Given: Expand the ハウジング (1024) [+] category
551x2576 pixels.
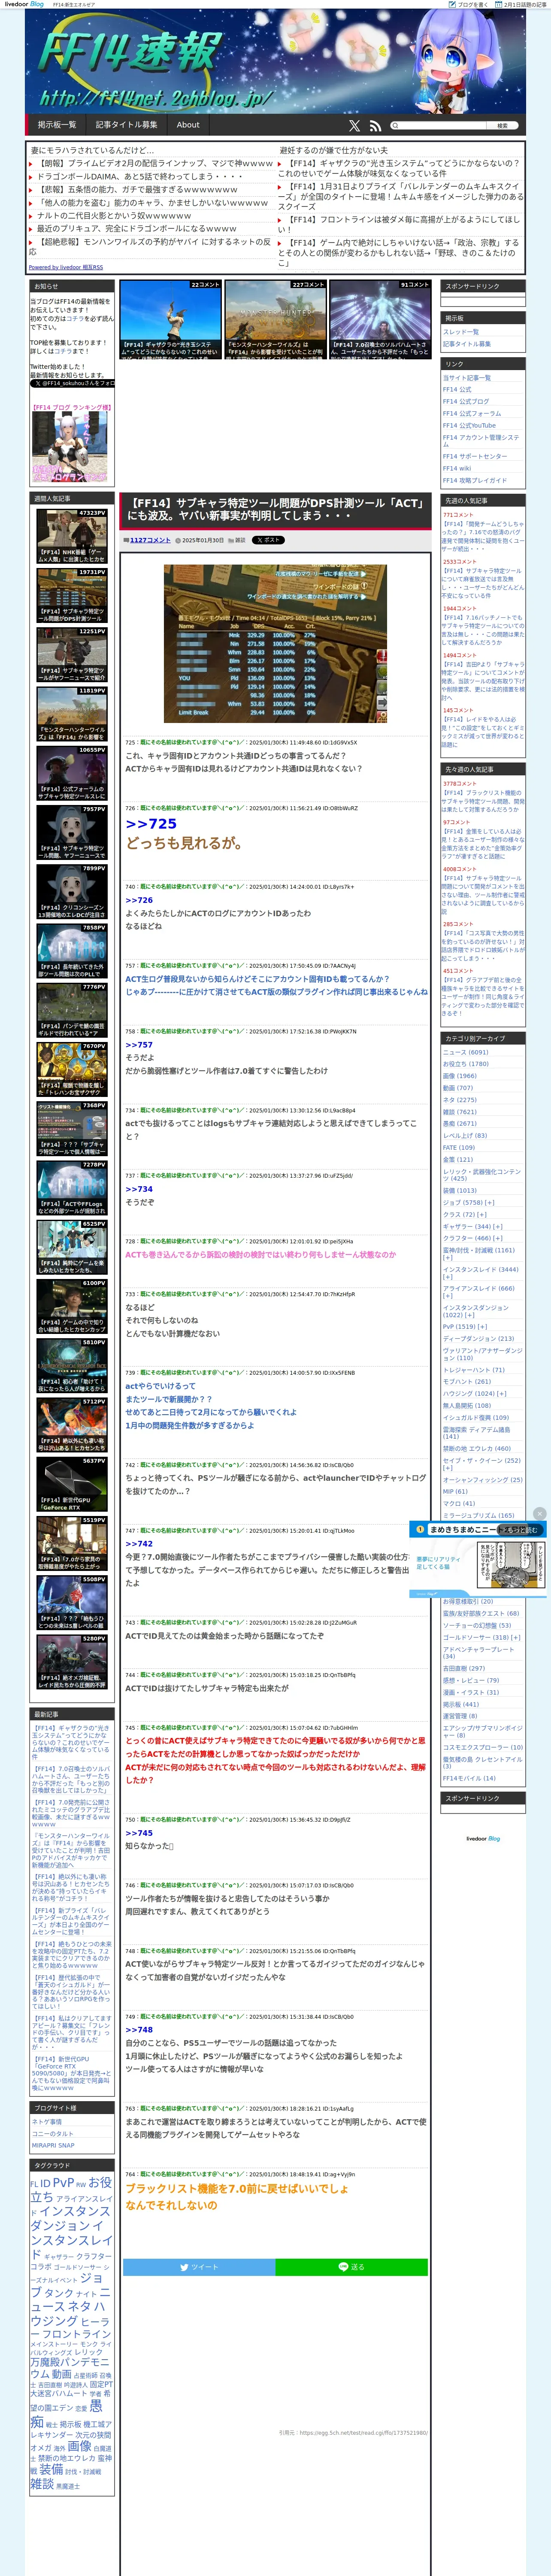Looking at the screenshot, I should (475, 1393).
